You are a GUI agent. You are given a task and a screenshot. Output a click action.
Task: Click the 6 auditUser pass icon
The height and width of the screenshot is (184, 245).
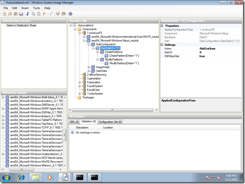[x=84, y=90]
